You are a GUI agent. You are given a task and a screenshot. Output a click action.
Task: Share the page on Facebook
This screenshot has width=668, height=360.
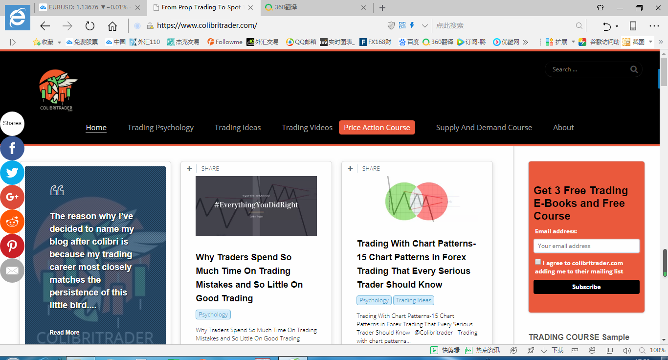click(12, 148)
